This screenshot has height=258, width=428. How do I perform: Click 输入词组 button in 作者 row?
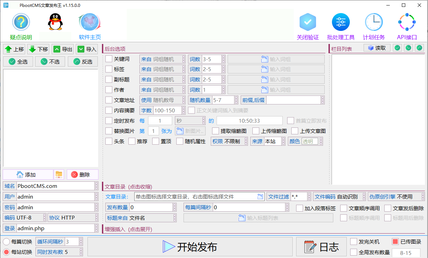click(276, 90)
